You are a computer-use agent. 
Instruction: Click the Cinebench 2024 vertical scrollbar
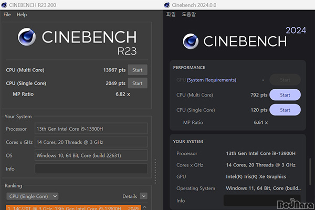point(310,172)
